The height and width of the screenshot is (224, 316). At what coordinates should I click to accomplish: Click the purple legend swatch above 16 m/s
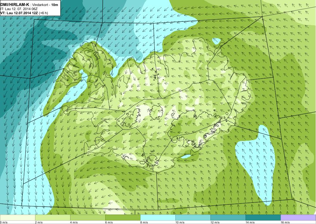click(298, 218)
